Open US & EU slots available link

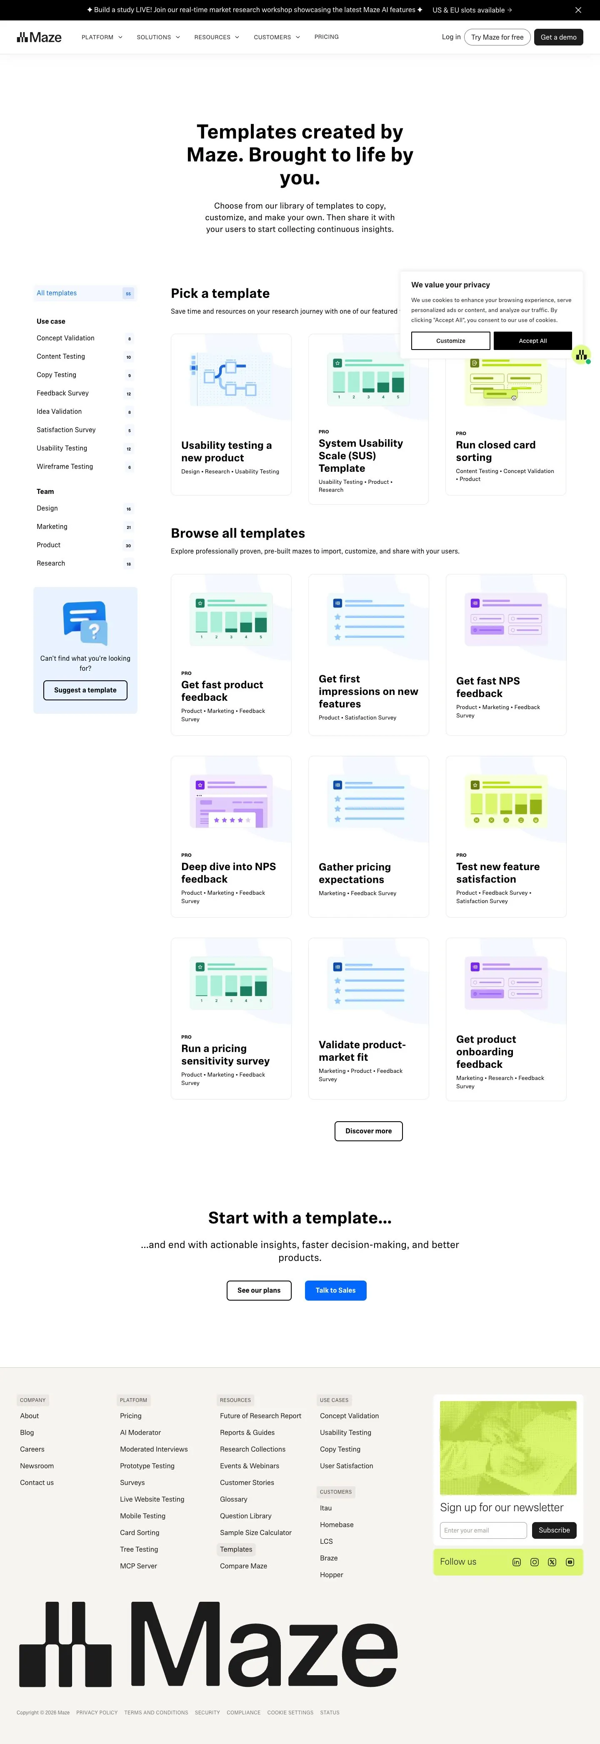click(x=472, y=10)
